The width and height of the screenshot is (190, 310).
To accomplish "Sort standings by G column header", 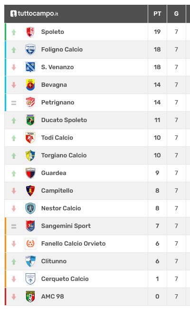I will 176,14.
